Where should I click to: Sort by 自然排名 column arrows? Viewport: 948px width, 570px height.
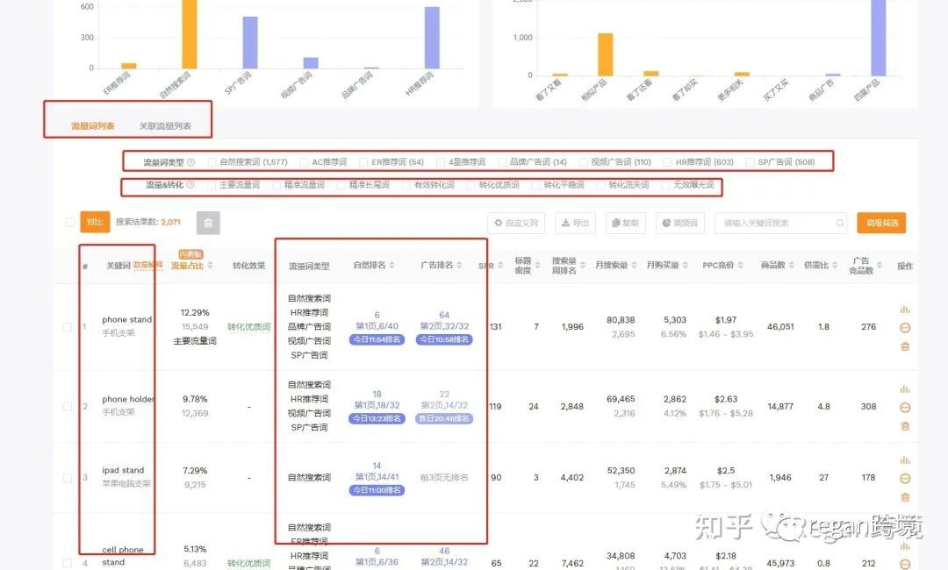point(391,265)
